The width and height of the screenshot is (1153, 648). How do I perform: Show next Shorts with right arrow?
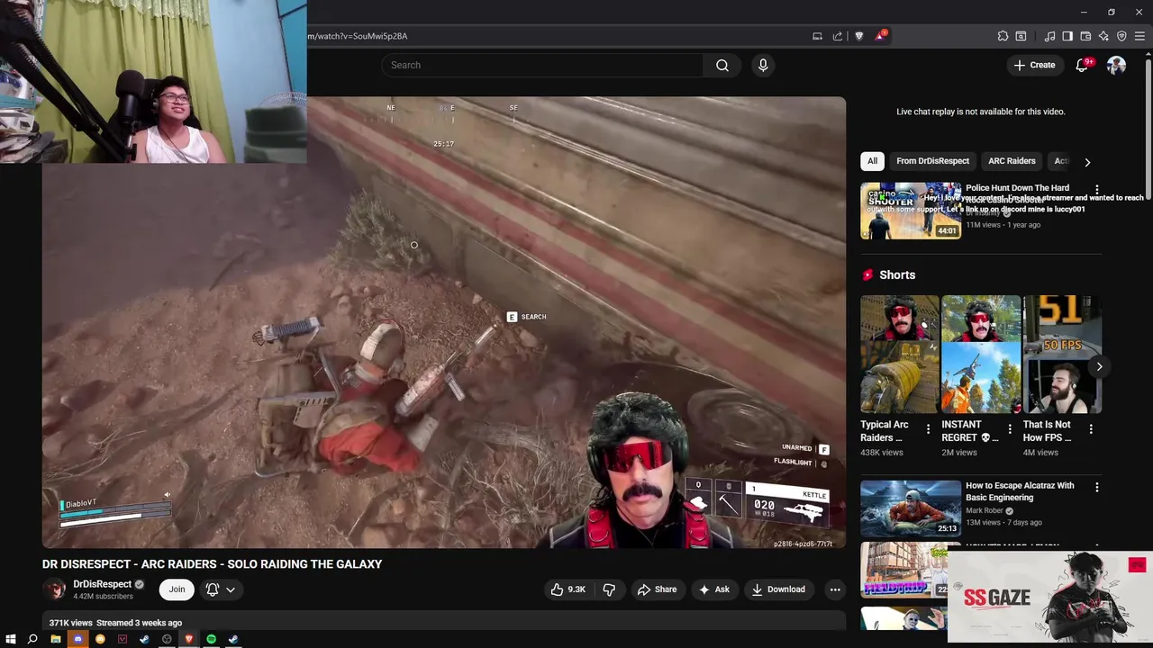[x=1099, y=366]
